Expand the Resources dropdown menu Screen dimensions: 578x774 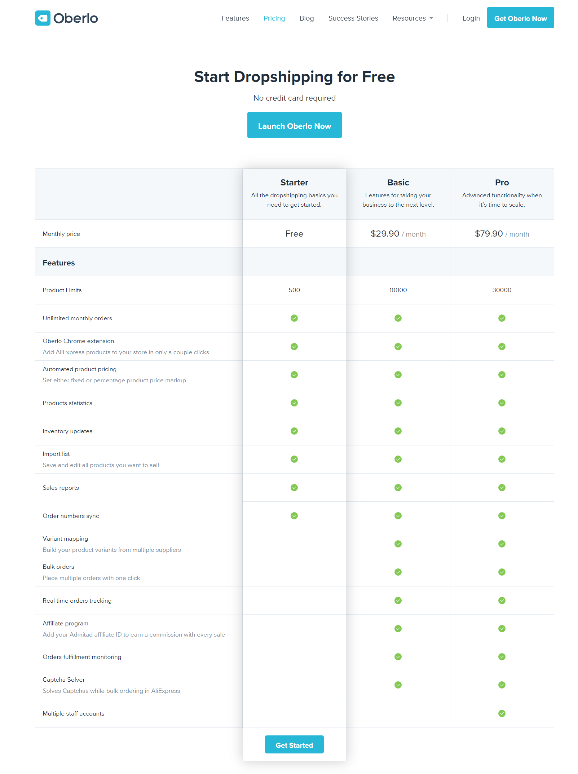coord(412,18)
